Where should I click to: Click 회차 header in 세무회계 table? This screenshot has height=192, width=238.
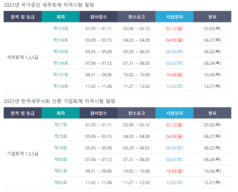[x=61, y=16]
